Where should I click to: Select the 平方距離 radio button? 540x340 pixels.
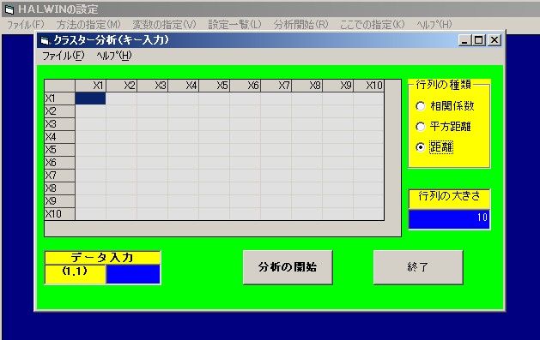pos(420,127)
